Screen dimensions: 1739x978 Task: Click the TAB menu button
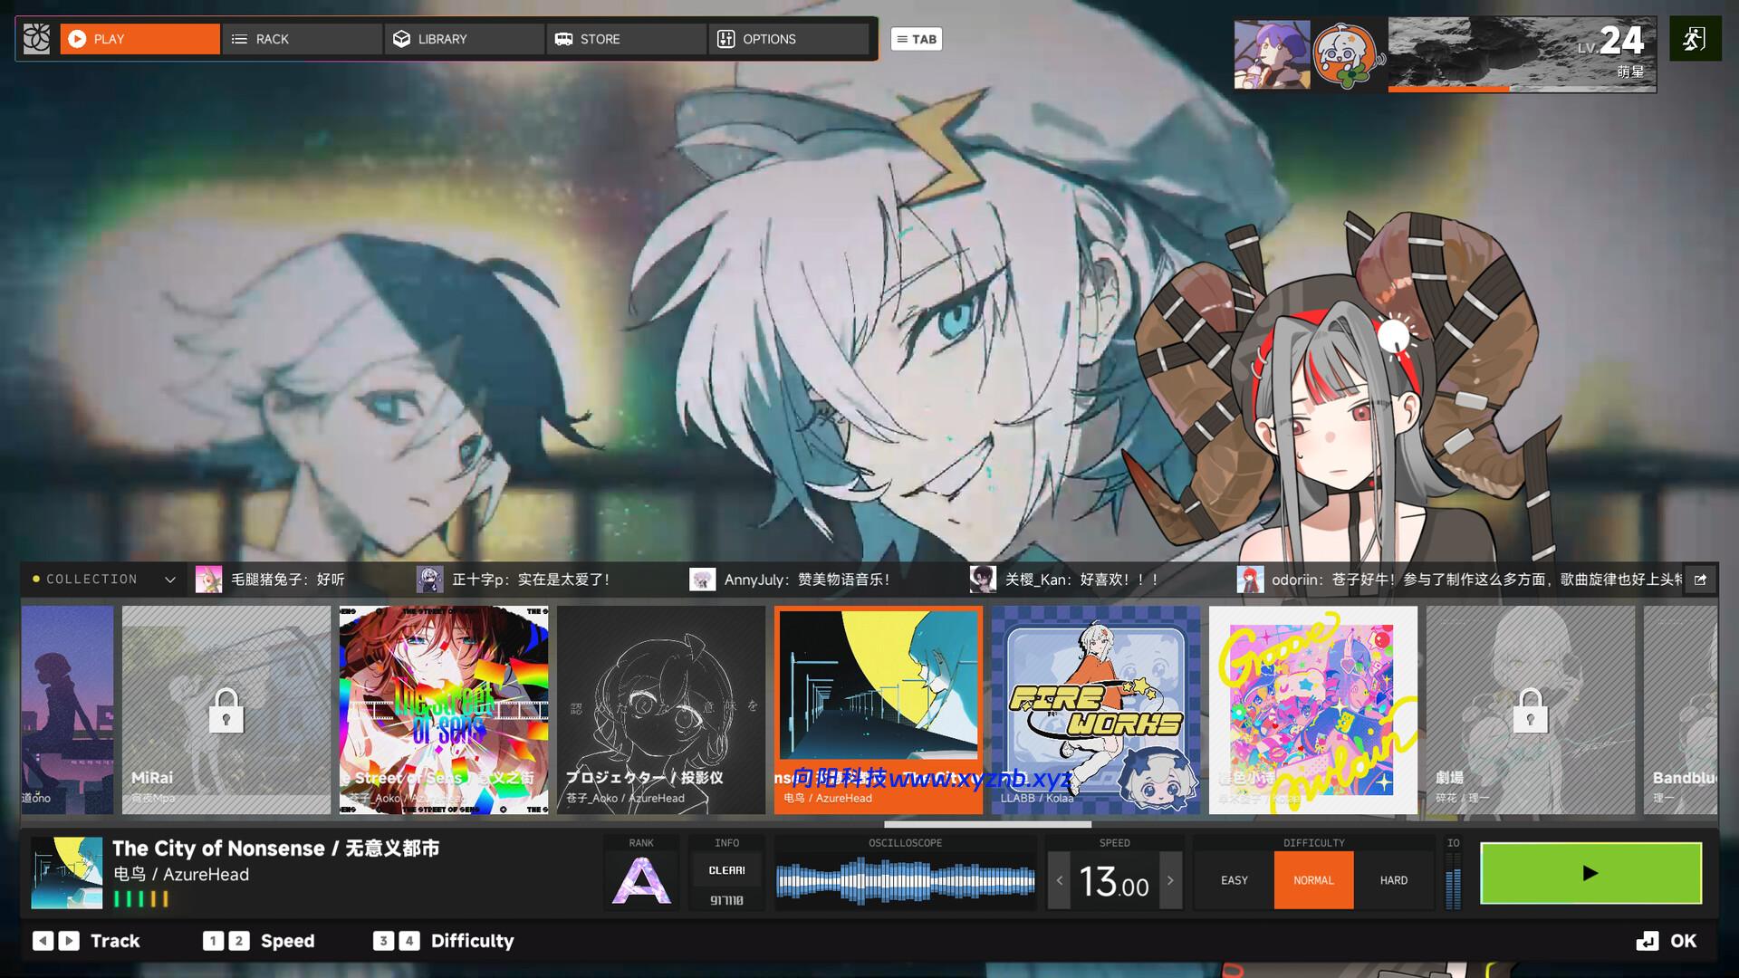pos(916,39)
